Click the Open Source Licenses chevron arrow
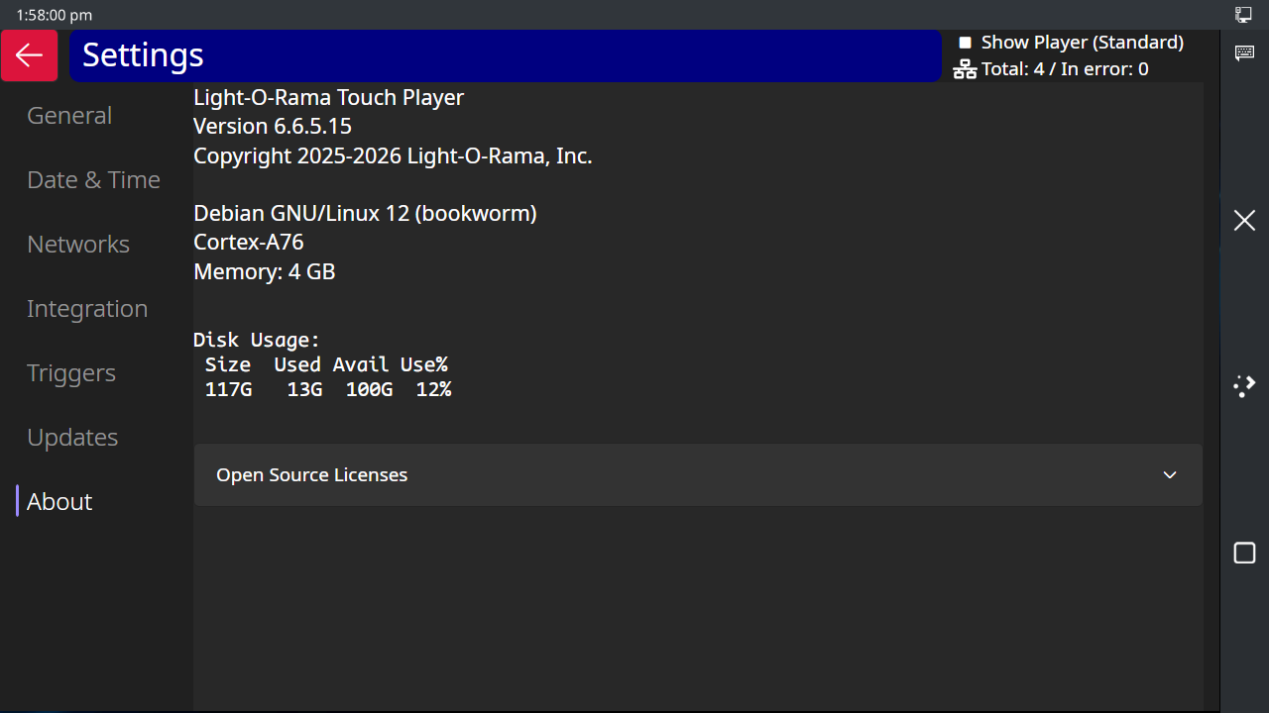This screenshot has height=713, width=1269. coord(1170,475)
